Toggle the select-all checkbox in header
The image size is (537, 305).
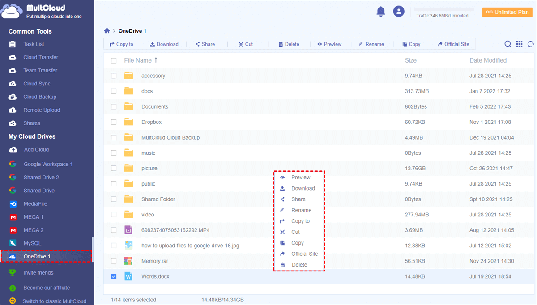(114, 60)
